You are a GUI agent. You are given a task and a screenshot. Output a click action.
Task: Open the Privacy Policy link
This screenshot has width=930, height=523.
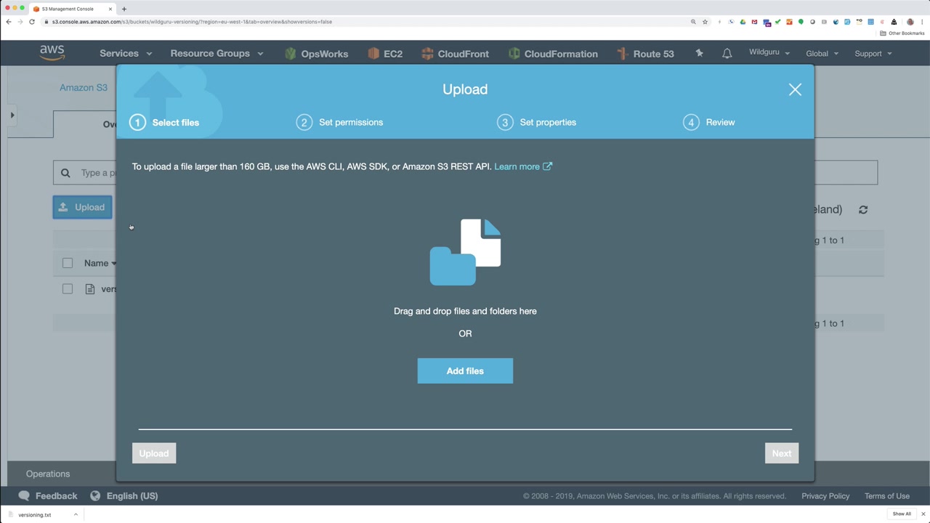pyautogui.click(x=825, y=496)
